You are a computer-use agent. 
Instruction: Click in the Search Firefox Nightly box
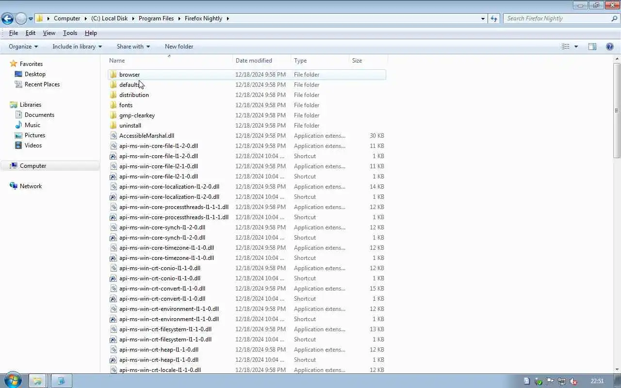click(557, 18)
